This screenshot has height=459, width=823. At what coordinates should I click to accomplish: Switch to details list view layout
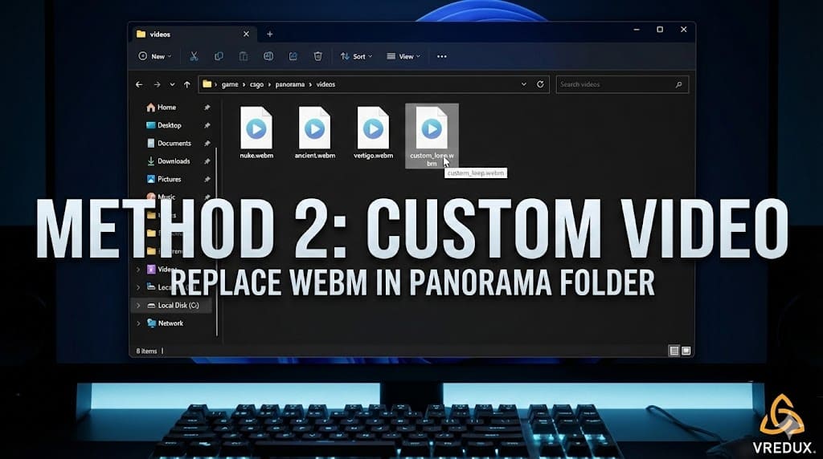[x=674, y=351]
